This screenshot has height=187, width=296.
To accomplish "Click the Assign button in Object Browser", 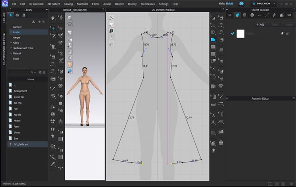I will coord(288,24).
